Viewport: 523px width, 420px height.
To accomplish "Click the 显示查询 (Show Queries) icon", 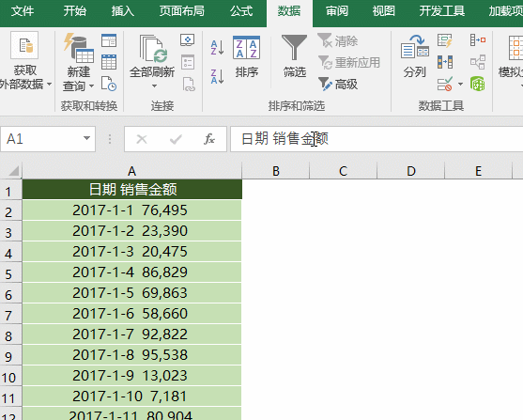I will (109, 40).
